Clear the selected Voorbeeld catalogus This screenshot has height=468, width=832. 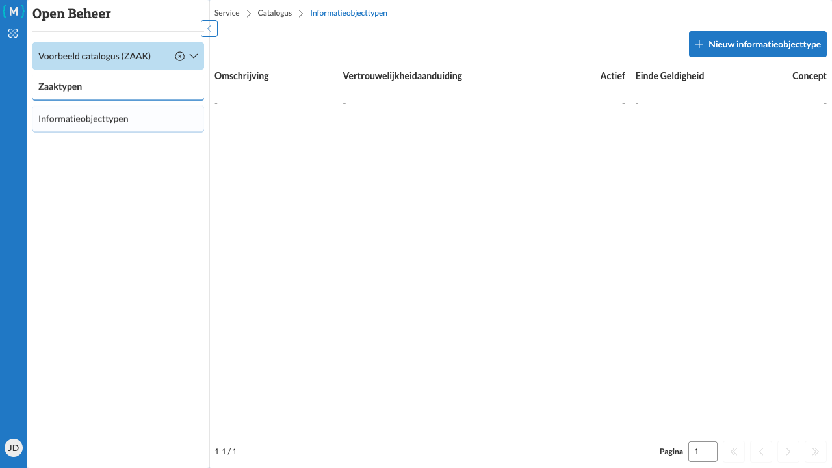(180, 57)
